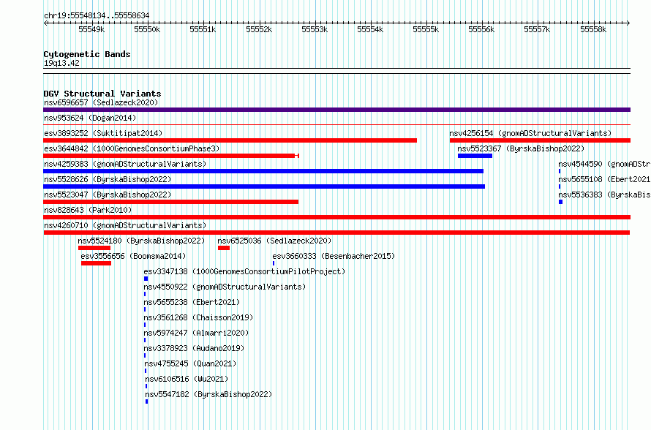Click nsv5974247 (Almarri2020) label
This screenshot has width=651, height=430.
click(196, 333)
